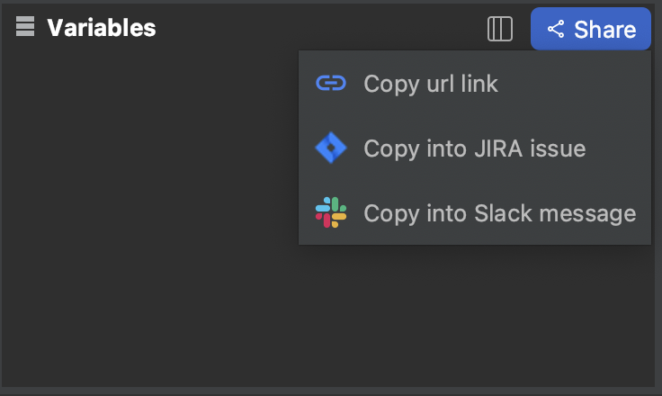Viewport: 662px width, 396px height.
Task: Click the JIRA diamond logo icon
Action: pos(331,148)
